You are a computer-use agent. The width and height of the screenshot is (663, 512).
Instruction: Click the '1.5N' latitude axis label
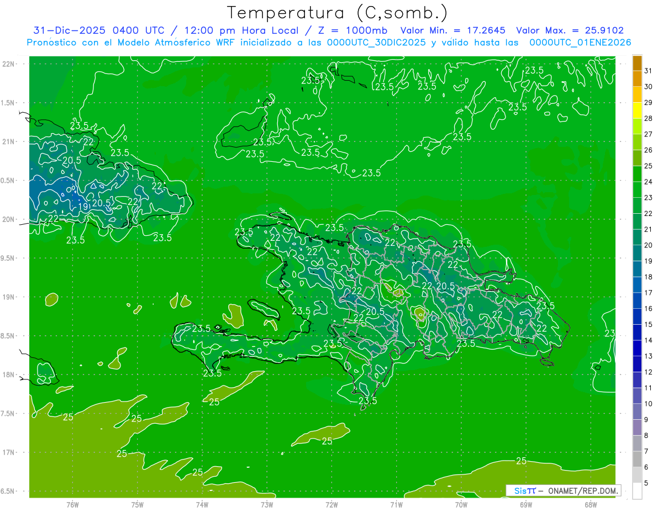tap(8, 103)
